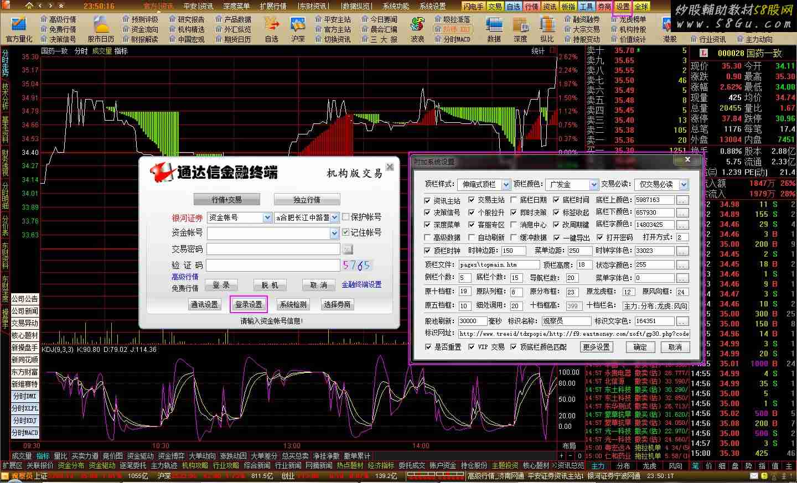The width and height of the screenshot is (797, 483).
Task: Open the 波浪 wave analysis icon
Action: pos(417,29)
